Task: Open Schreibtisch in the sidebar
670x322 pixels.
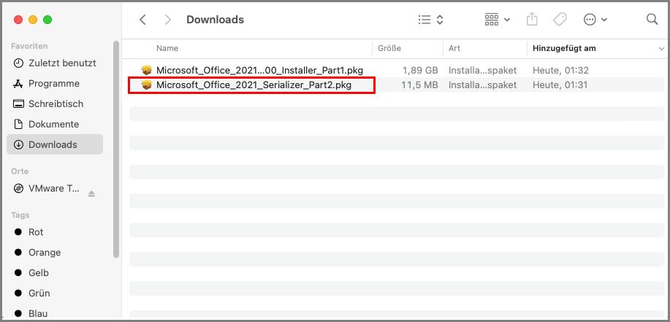Action: (55, 104)
